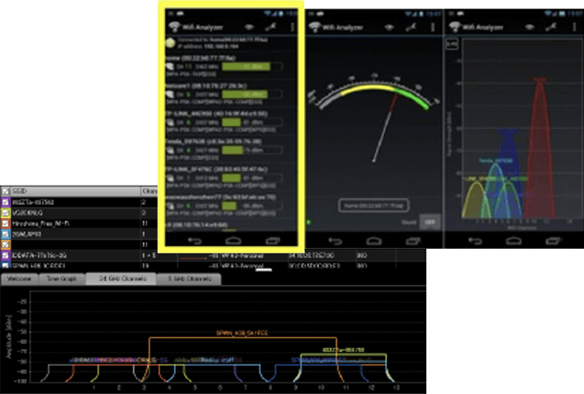Tap the view (eye) icon in the network list screen
This screenshot has height=394, width=584.
248,27
